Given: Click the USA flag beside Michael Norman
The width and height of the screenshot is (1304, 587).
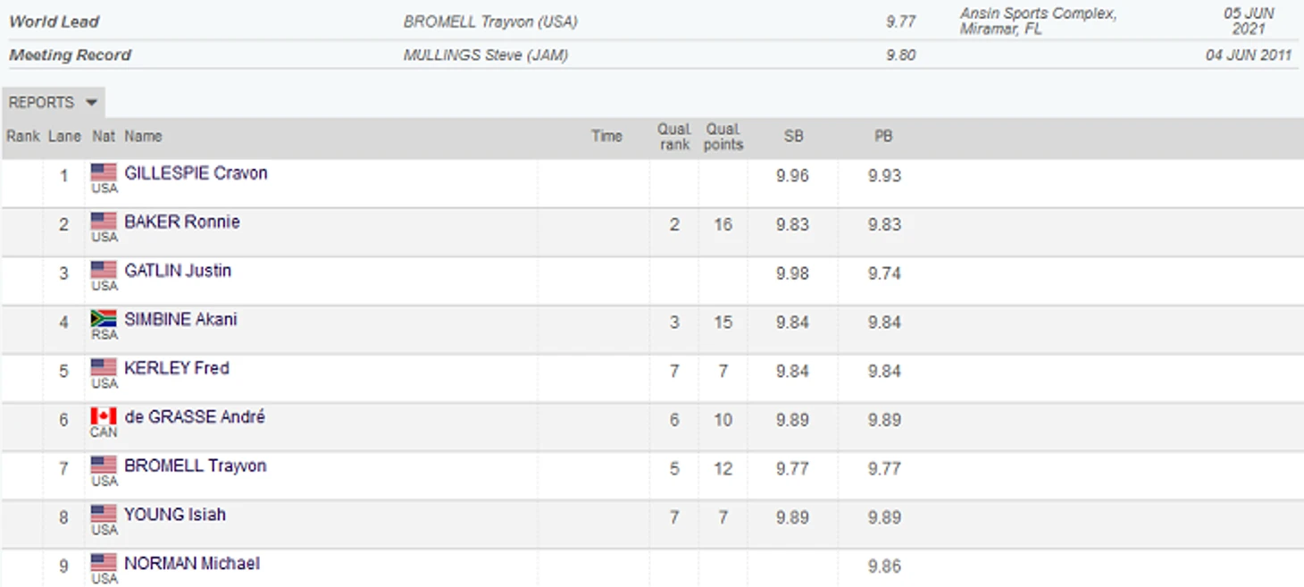Looking at the screenshot, I should 104,563.
